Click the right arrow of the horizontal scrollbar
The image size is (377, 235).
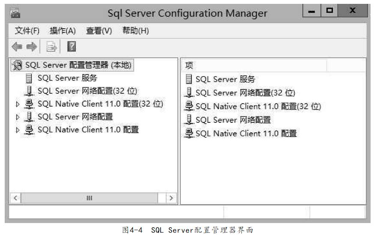coord(171,198)
